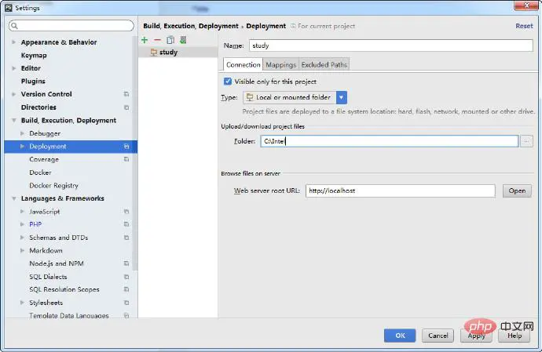Switch to the Mappings tab
Image resolution: width=542 pixels, height=352 pixels.
(x=280, y=64)
